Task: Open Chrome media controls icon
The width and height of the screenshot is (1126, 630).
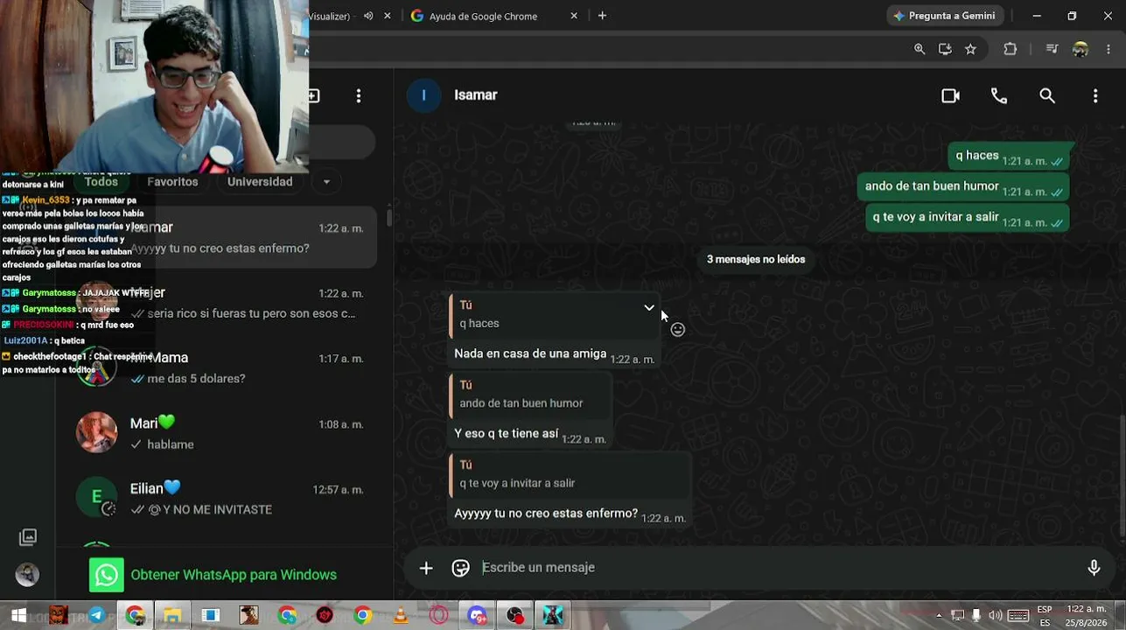Action: point(1053,49)
